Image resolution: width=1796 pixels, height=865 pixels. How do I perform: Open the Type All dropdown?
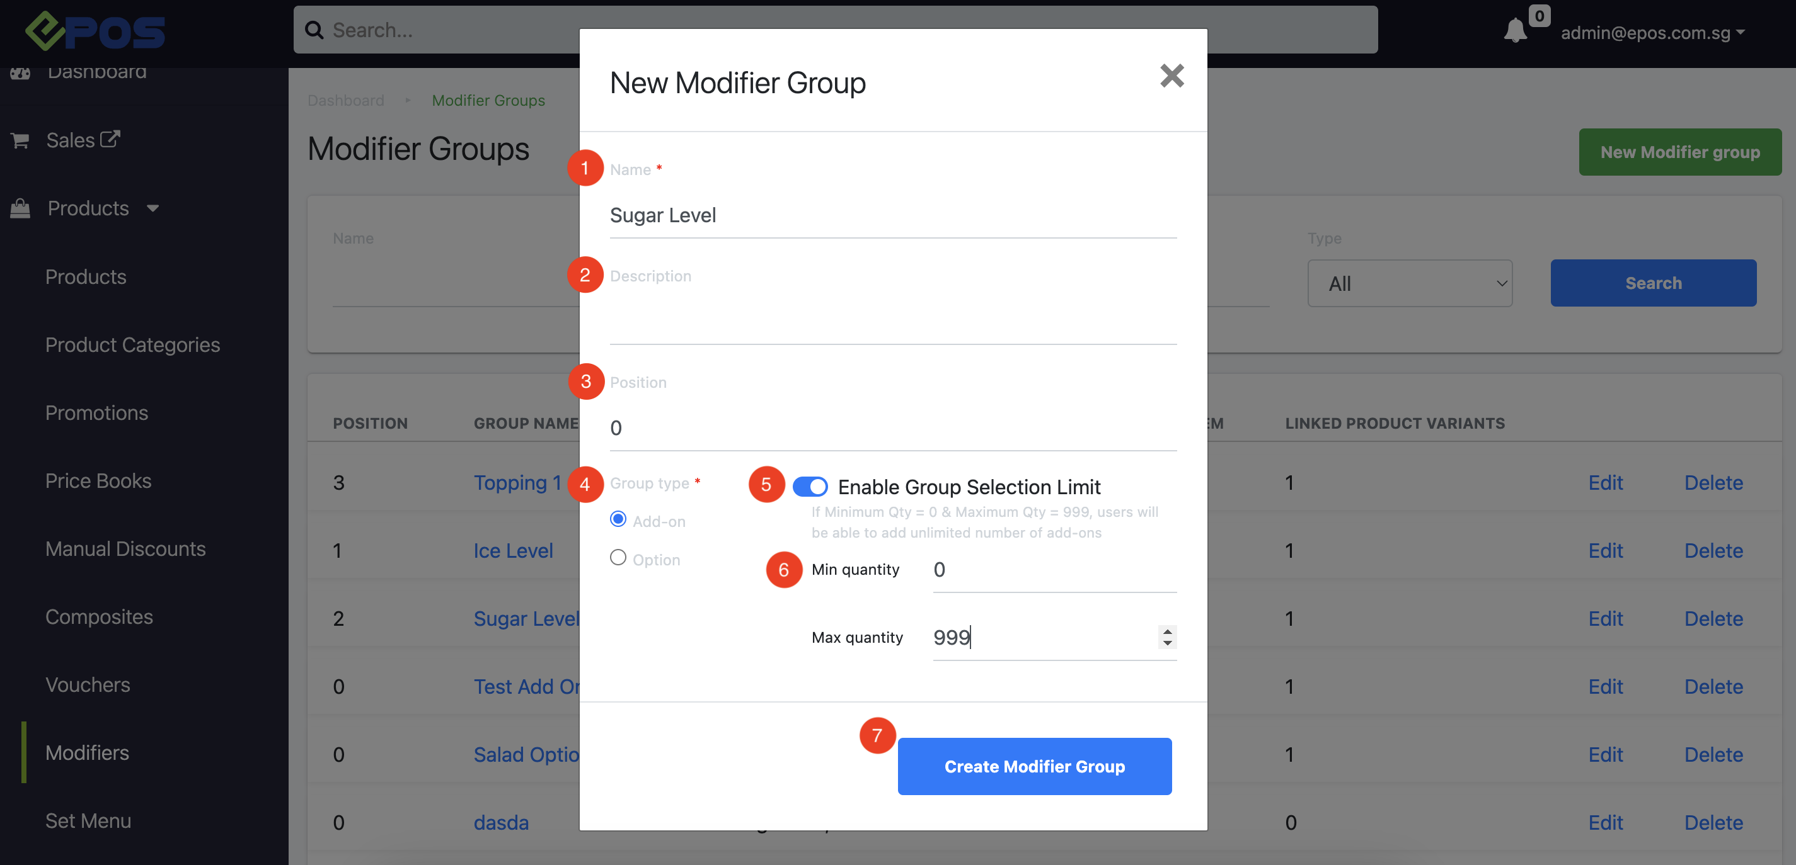(1409, 283)
